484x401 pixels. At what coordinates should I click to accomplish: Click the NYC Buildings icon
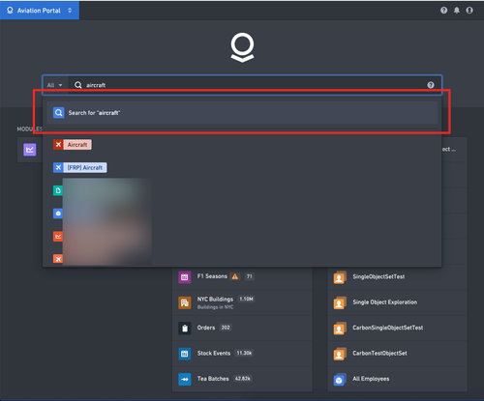(185, 302)
